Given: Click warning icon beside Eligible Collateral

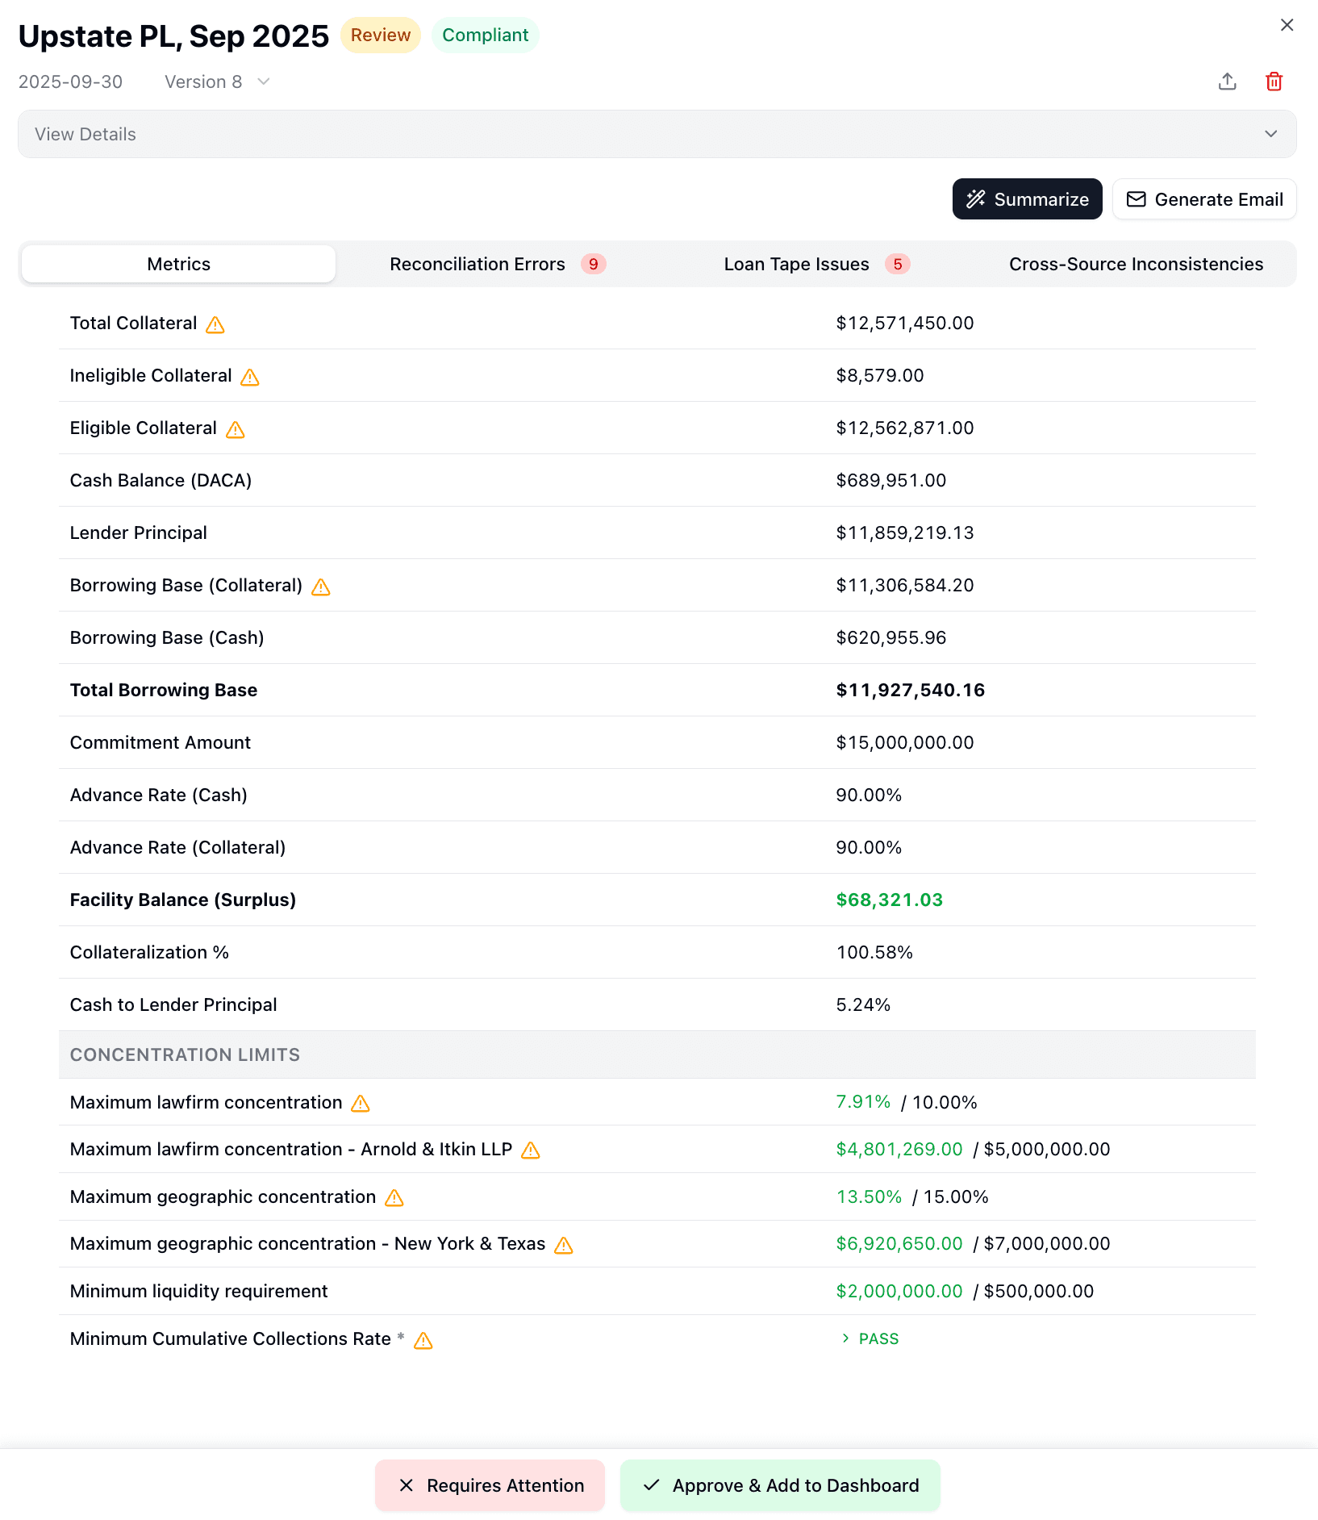Looking at the screenshot, I should 236,429.
